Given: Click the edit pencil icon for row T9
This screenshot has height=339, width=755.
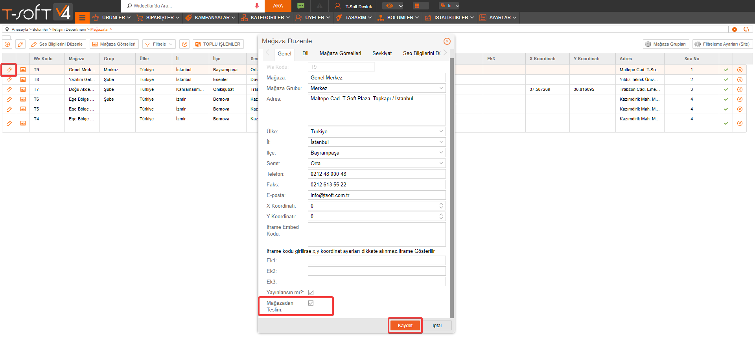Looking at the screenshot, I should [x=9, y=70].
